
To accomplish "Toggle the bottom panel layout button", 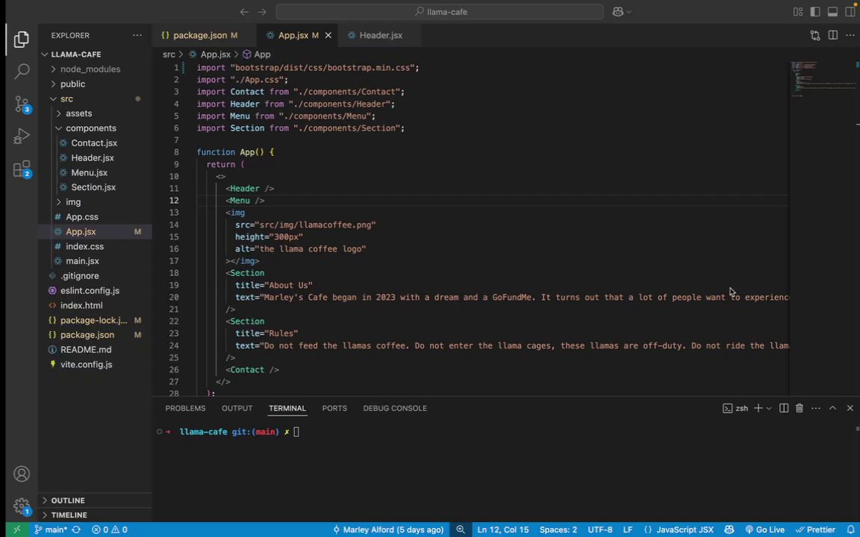I will (832, 12).
